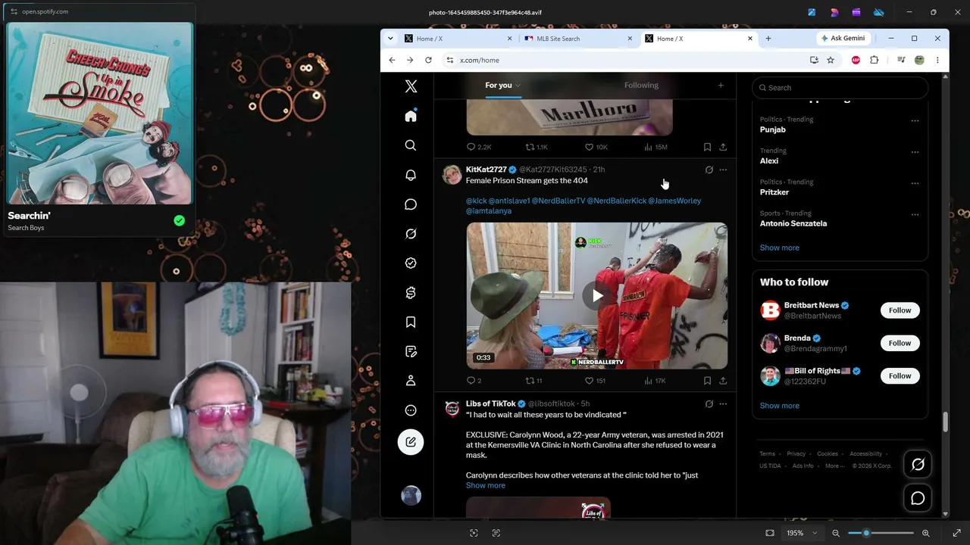The image size is (970, 545).
Task: Open a new browser tab
Action: pyautogui.click(x=768, y=39)
